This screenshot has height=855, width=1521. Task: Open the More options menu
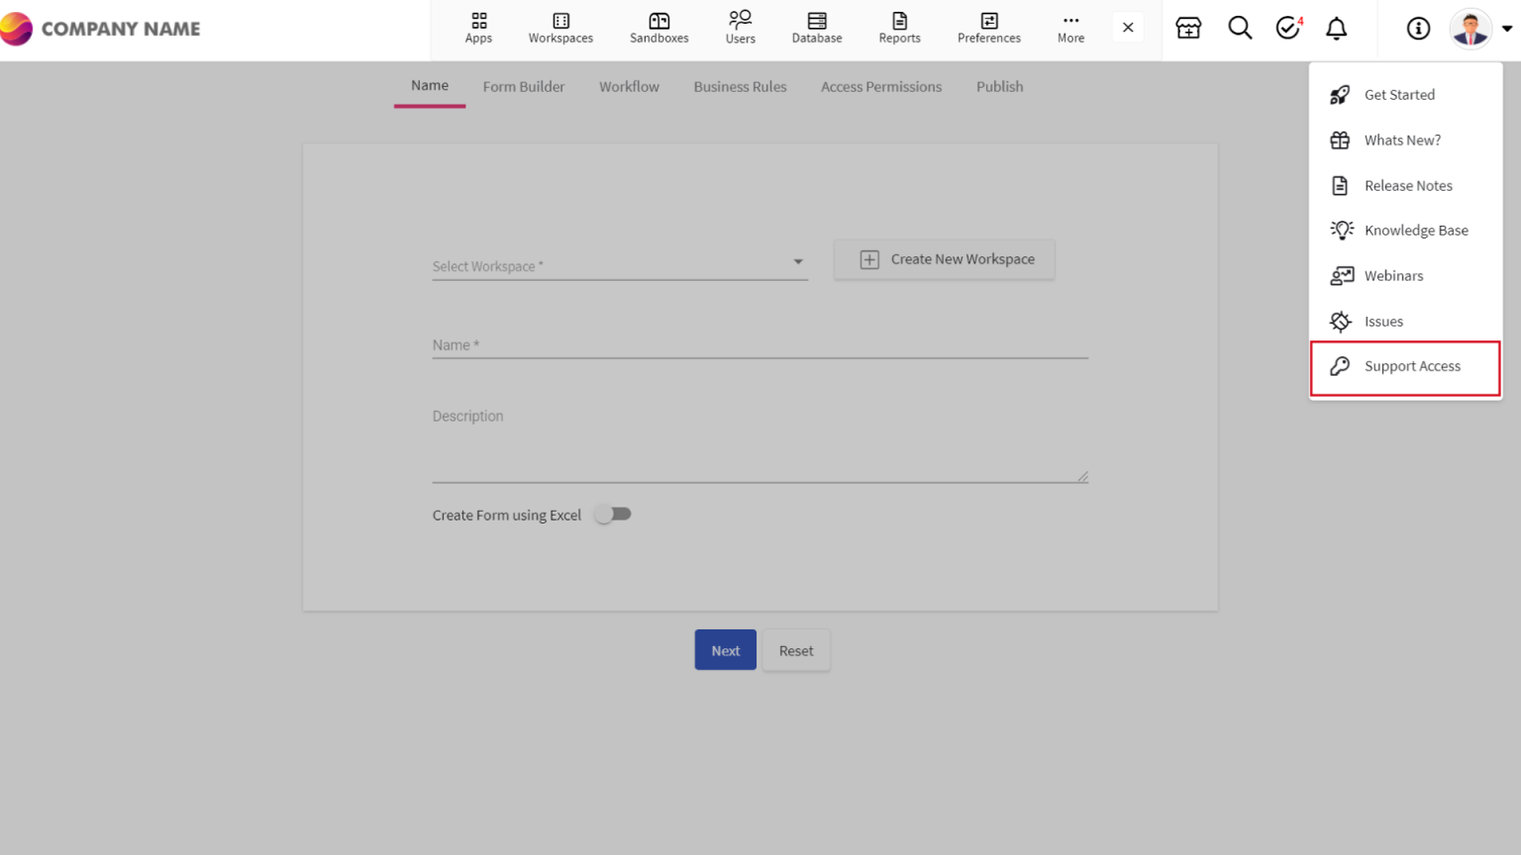(x=1070, y=27)
